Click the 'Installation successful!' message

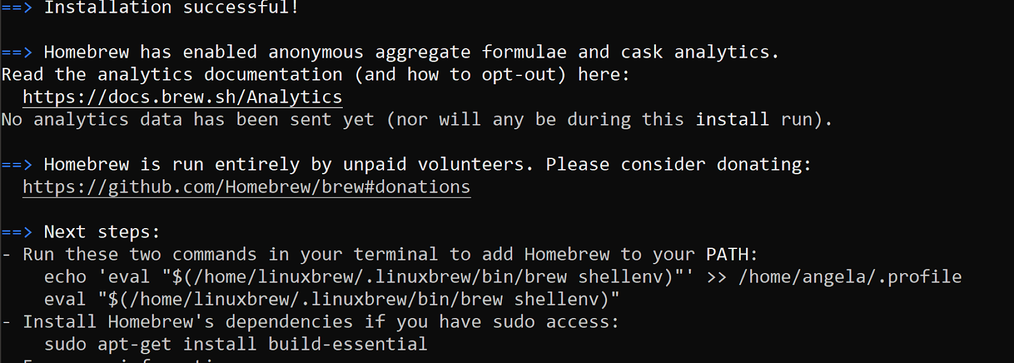[x=171, y=8]
